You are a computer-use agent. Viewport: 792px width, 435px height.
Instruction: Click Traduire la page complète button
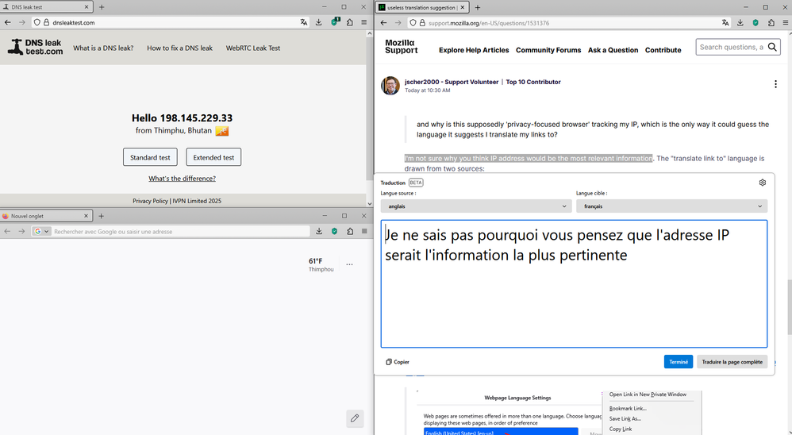point(732,362)
